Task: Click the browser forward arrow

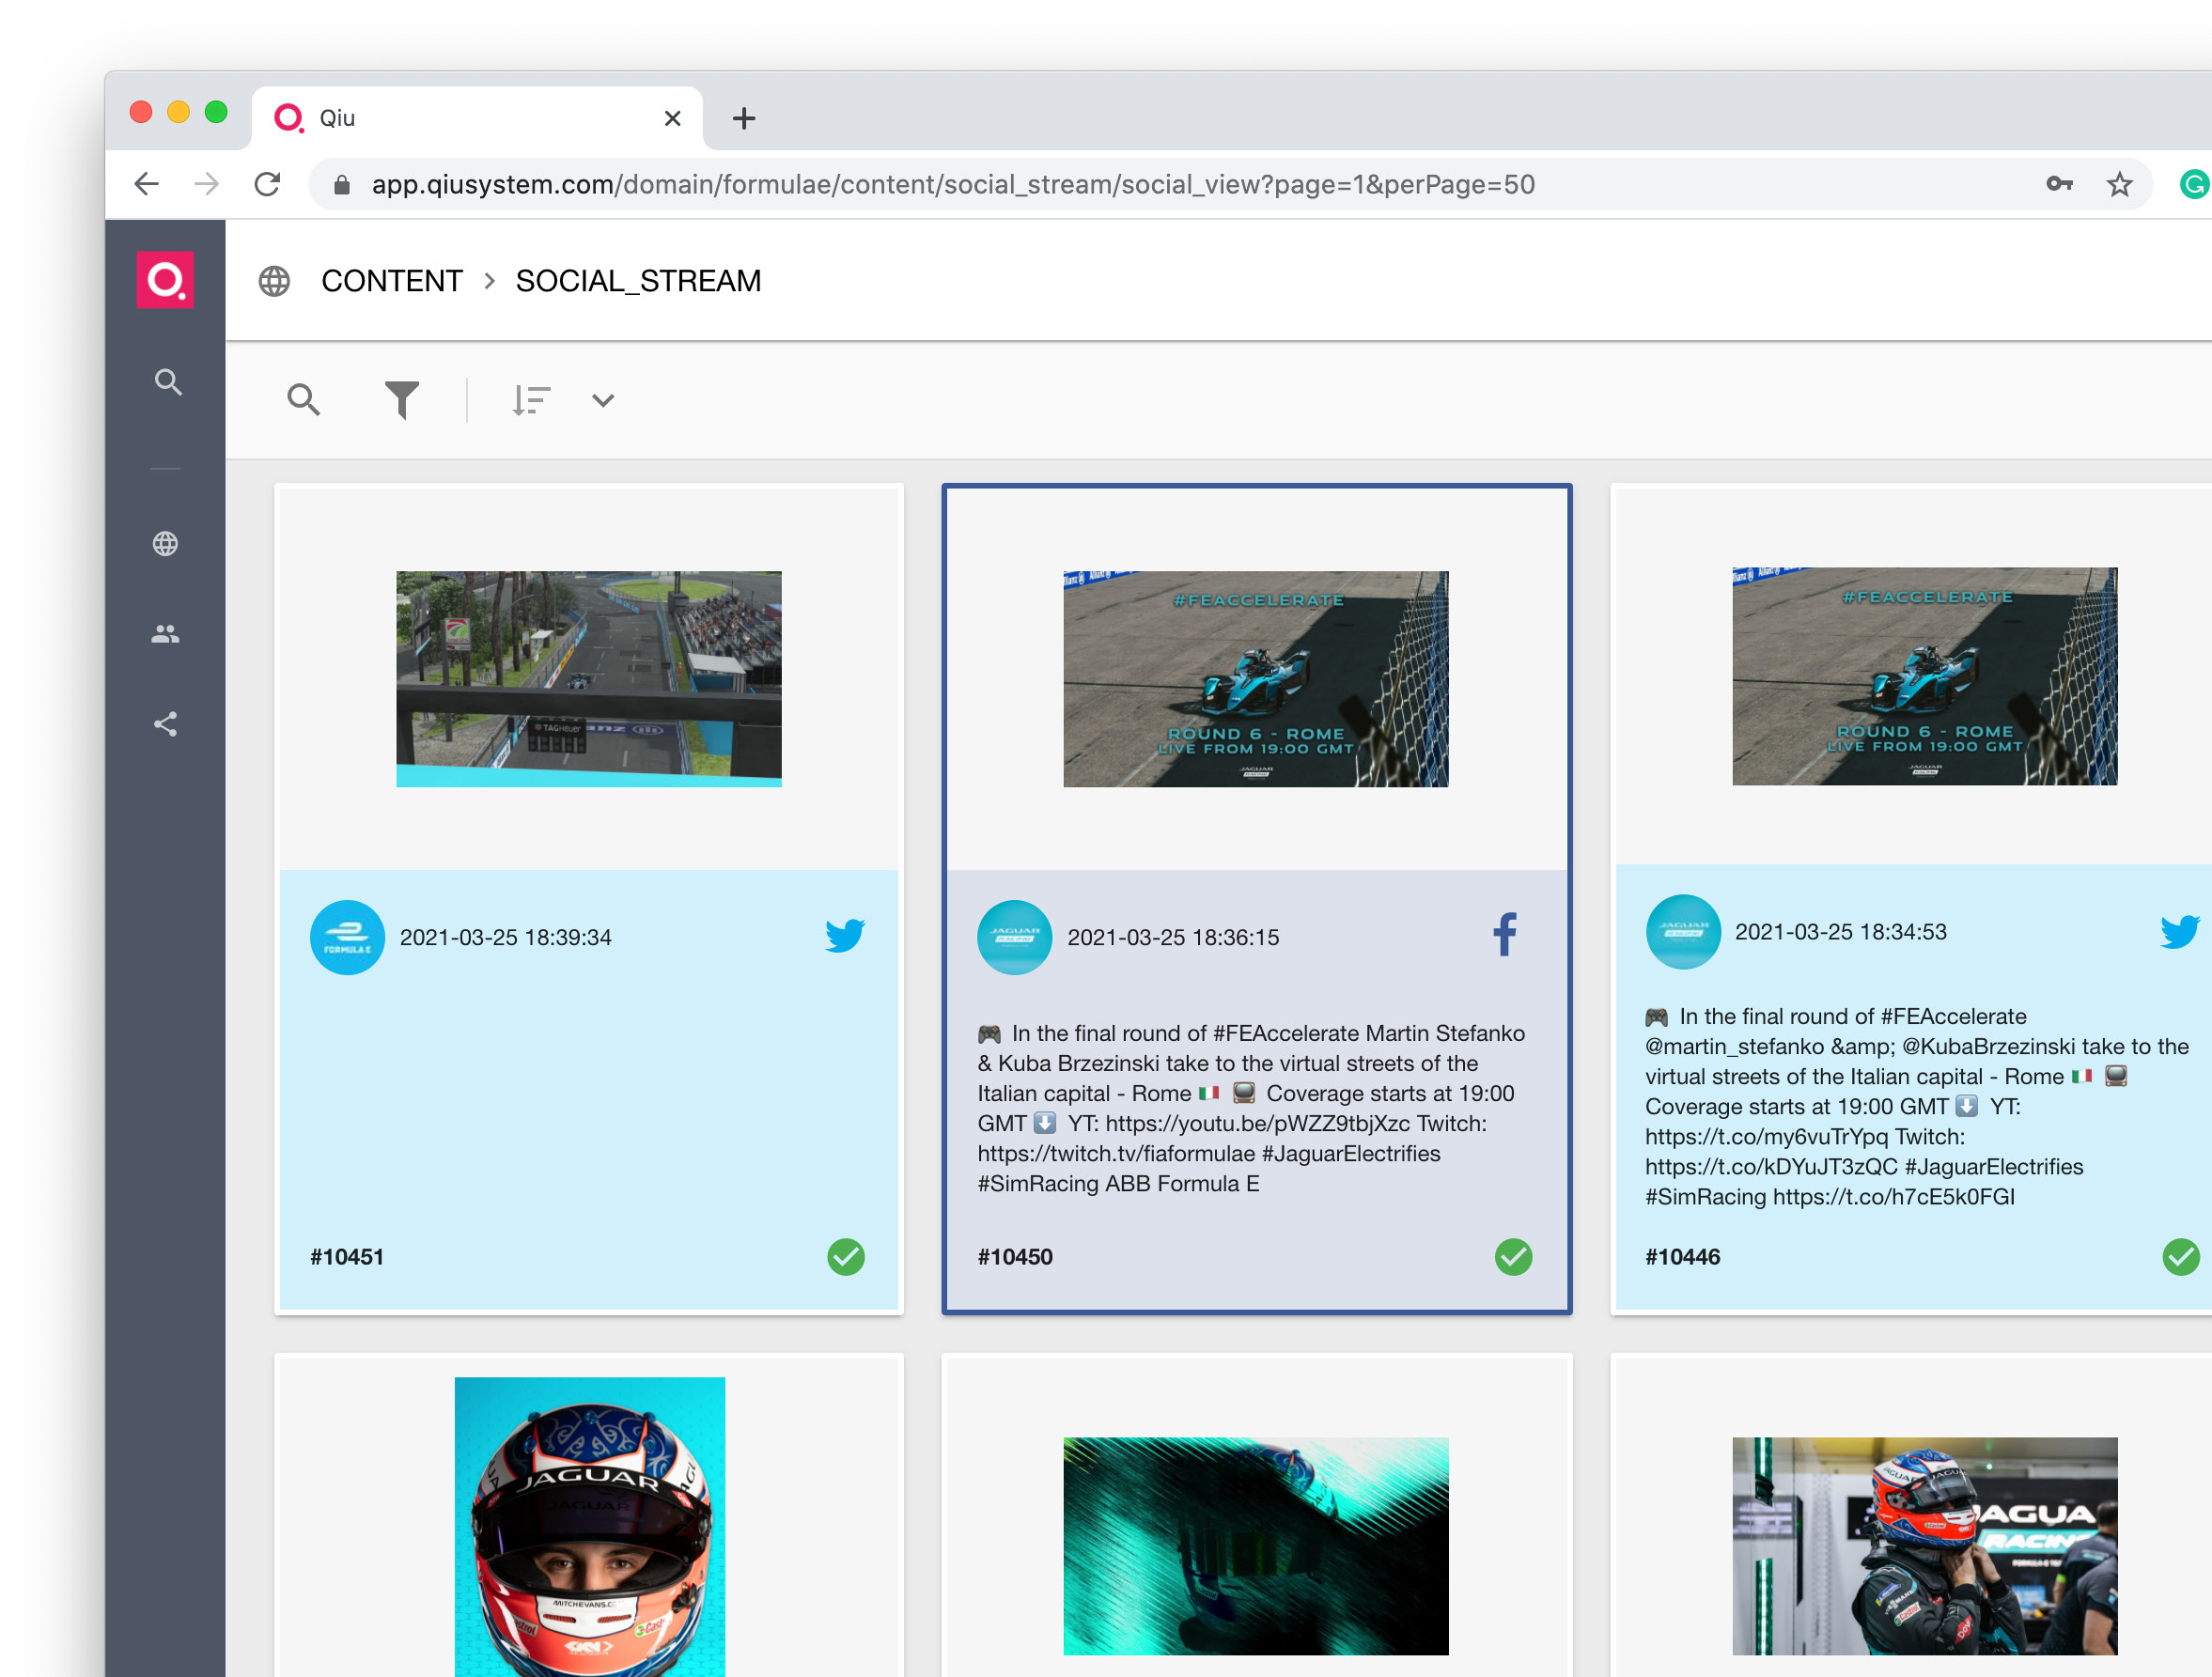Action: point(207,184)
